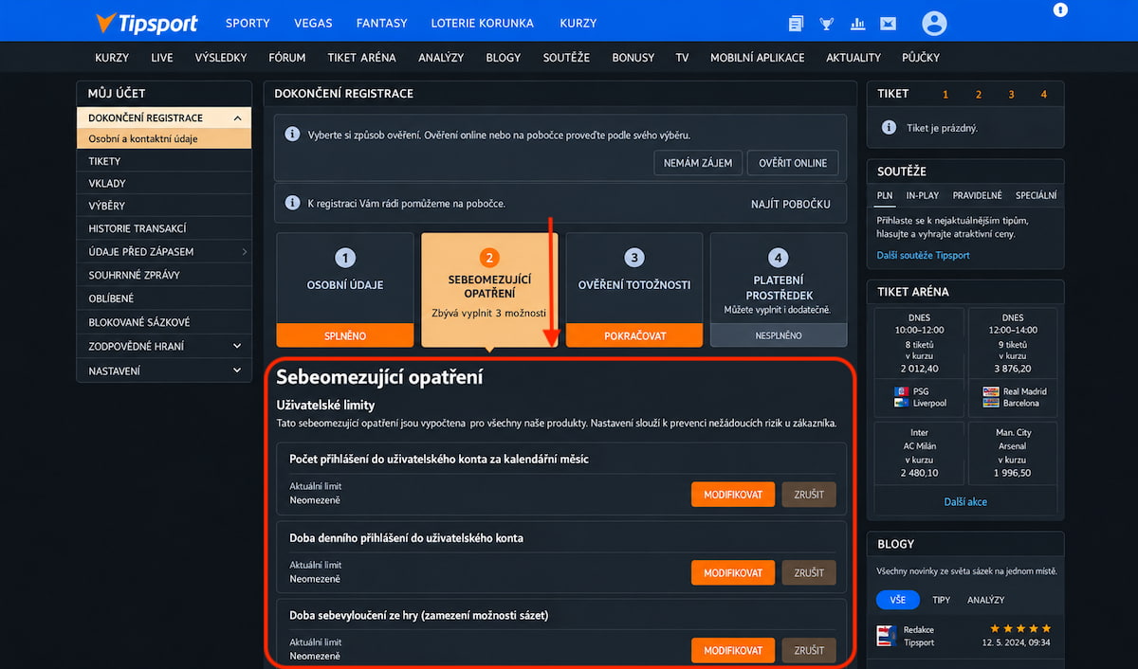The height and width of the screenshot is (669, 1138).
Task: Click the Real Madrid team logo
Action: tap(991, 391)
